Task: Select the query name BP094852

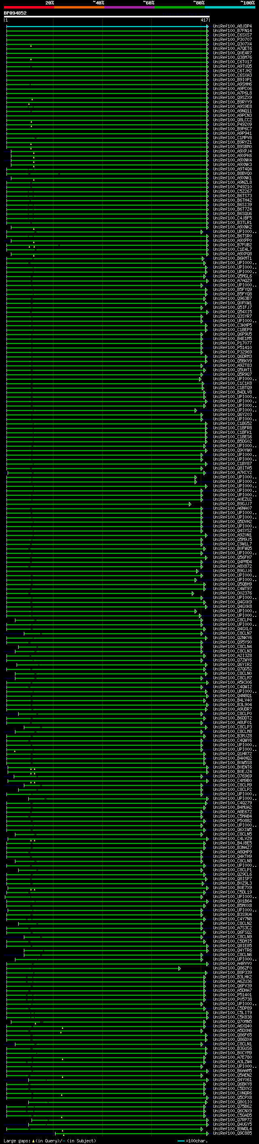Action: pos(15,13)
